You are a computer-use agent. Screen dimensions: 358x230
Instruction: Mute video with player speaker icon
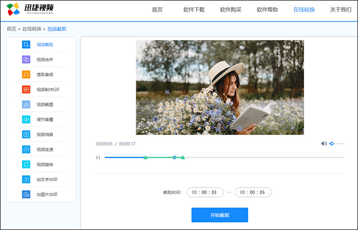click(x=324, y=144)
